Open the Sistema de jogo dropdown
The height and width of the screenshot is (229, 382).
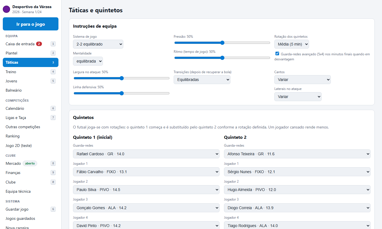point(98,44)
